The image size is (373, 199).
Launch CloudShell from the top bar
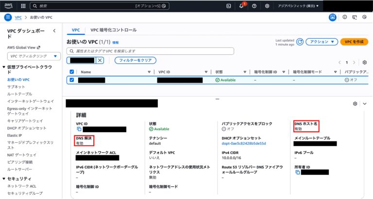229,6
